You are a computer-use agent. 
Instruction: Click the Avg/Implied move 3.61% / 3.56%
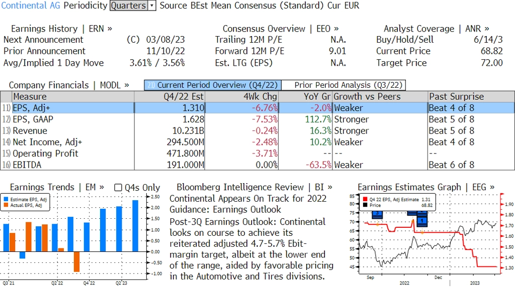[x=157, y=63]
